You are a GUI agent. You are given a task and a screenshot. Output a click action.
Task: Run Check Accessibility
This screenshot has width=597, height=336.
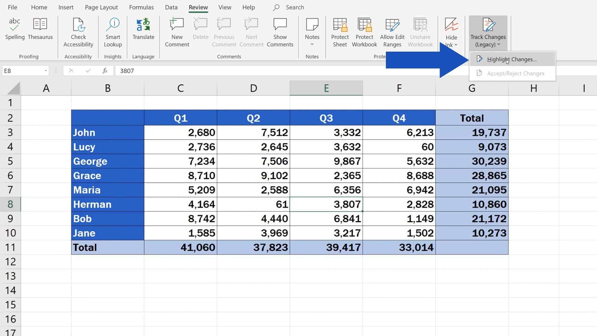[x=78, y=31]
